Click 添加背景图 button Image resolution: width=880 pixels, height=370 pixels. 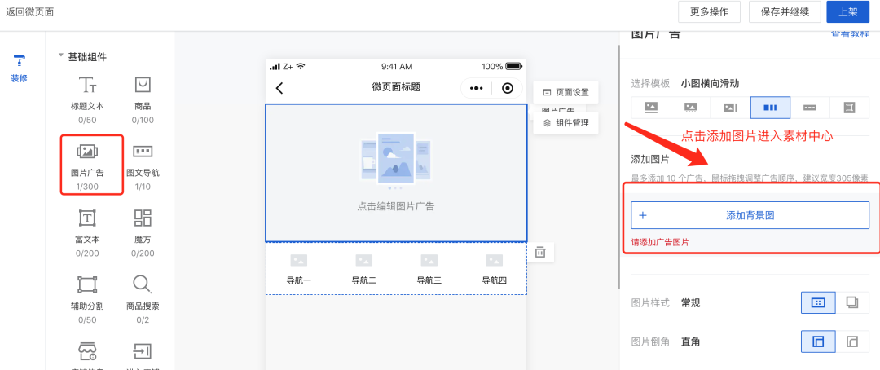[x=750, y=215]
